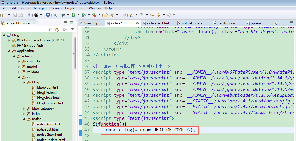Screen dimensions: 296x141
Task: Show the hidden editors list »27
Action: click(x=275, y=23)
